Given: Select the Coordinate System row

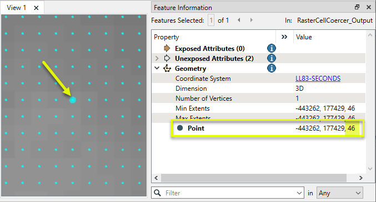Looking at the screenshot, I should [258, 79].
